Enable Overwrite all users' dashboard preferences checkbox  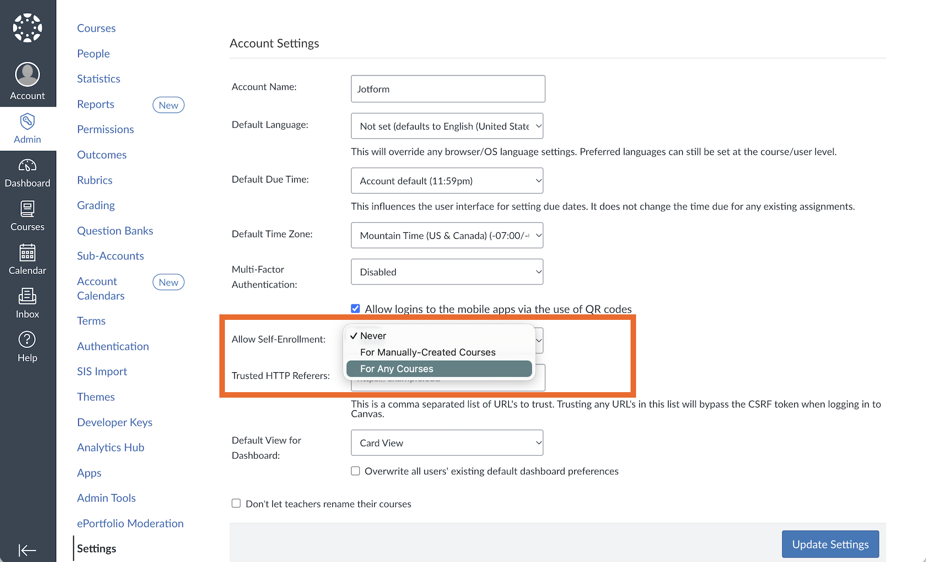pos(356,471)
